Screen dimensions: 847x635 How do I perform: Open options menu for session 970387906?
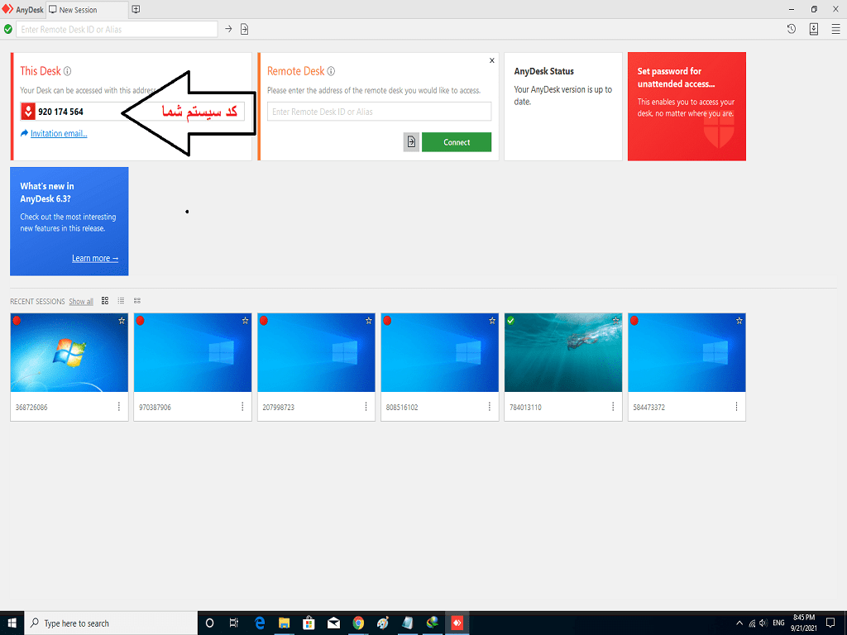[242, 407]
